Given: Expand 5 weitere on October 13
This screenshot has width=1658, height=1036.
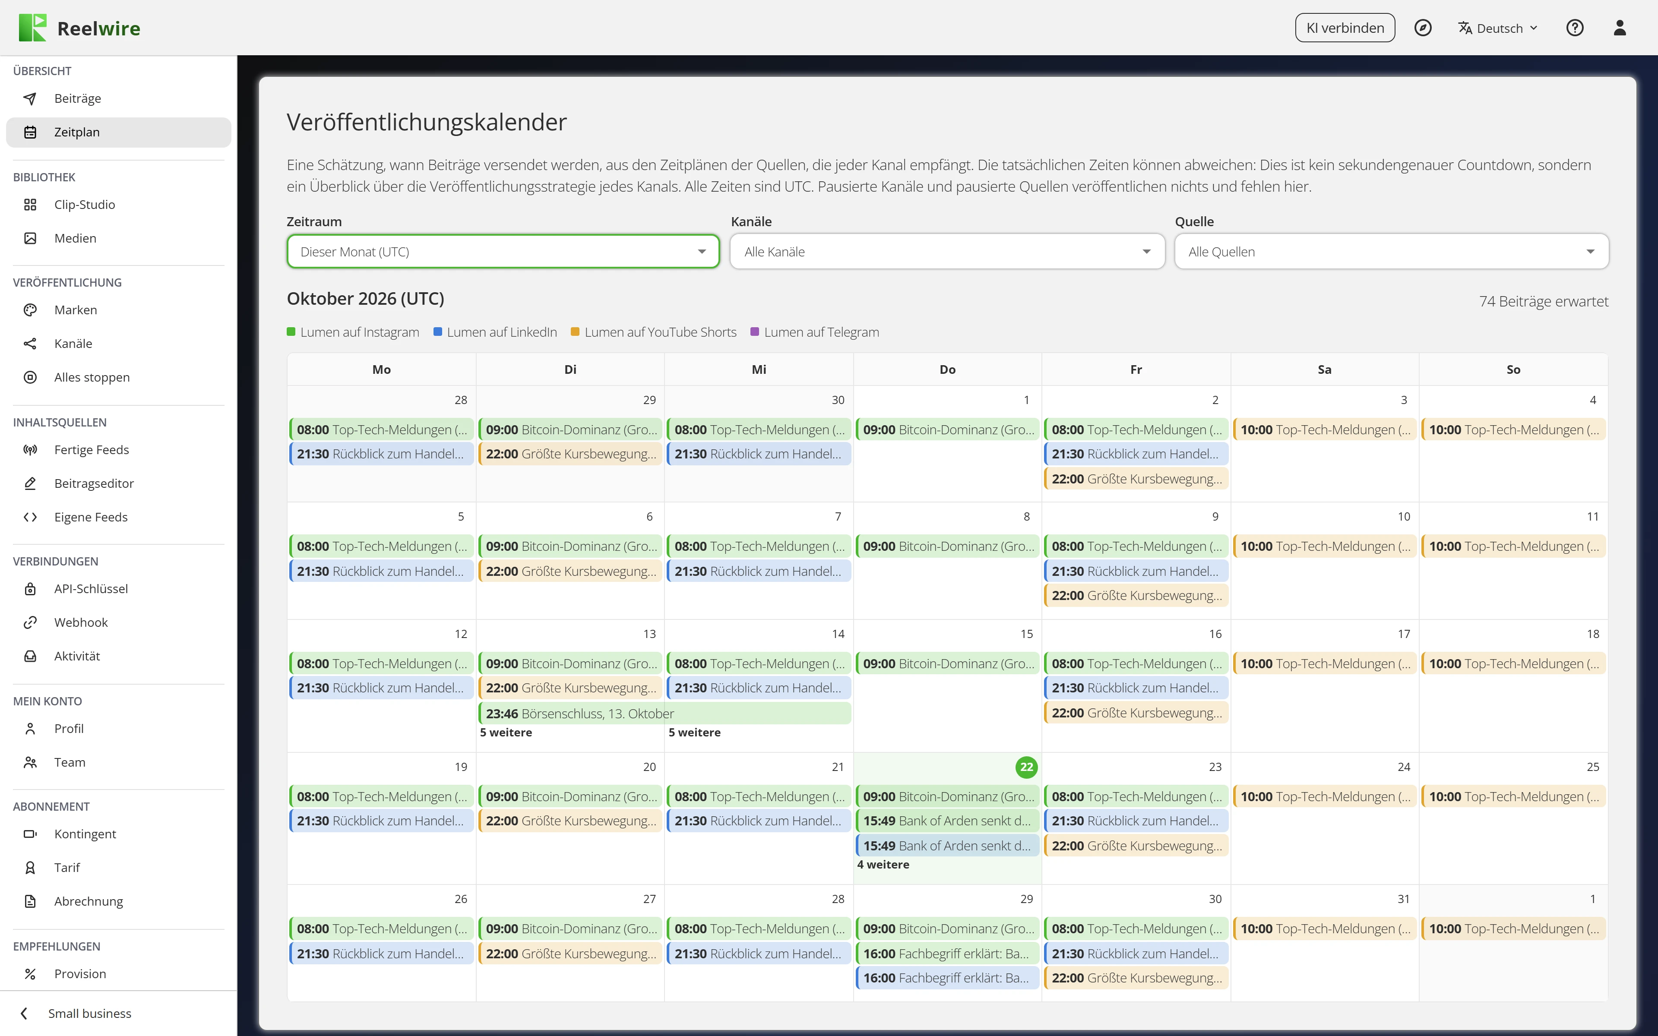Looking at the screenshot, I should pos(506,733).
